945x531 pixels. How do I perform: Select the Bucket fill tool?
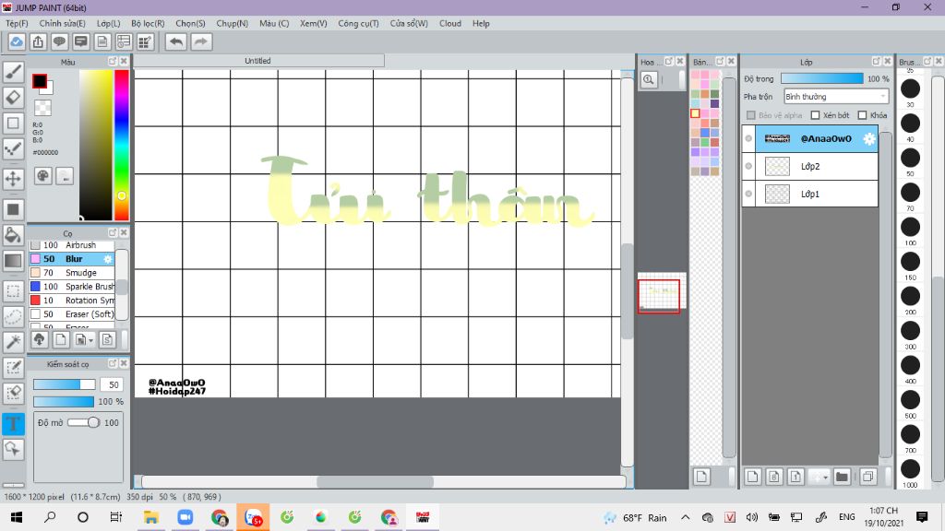[13, 235]
